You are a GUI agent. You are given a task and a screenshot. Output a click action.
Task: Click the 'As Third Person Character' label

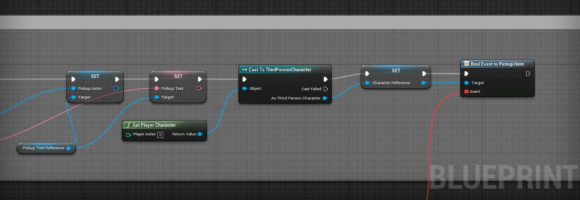pyautogui.click(x=296, y=98)
